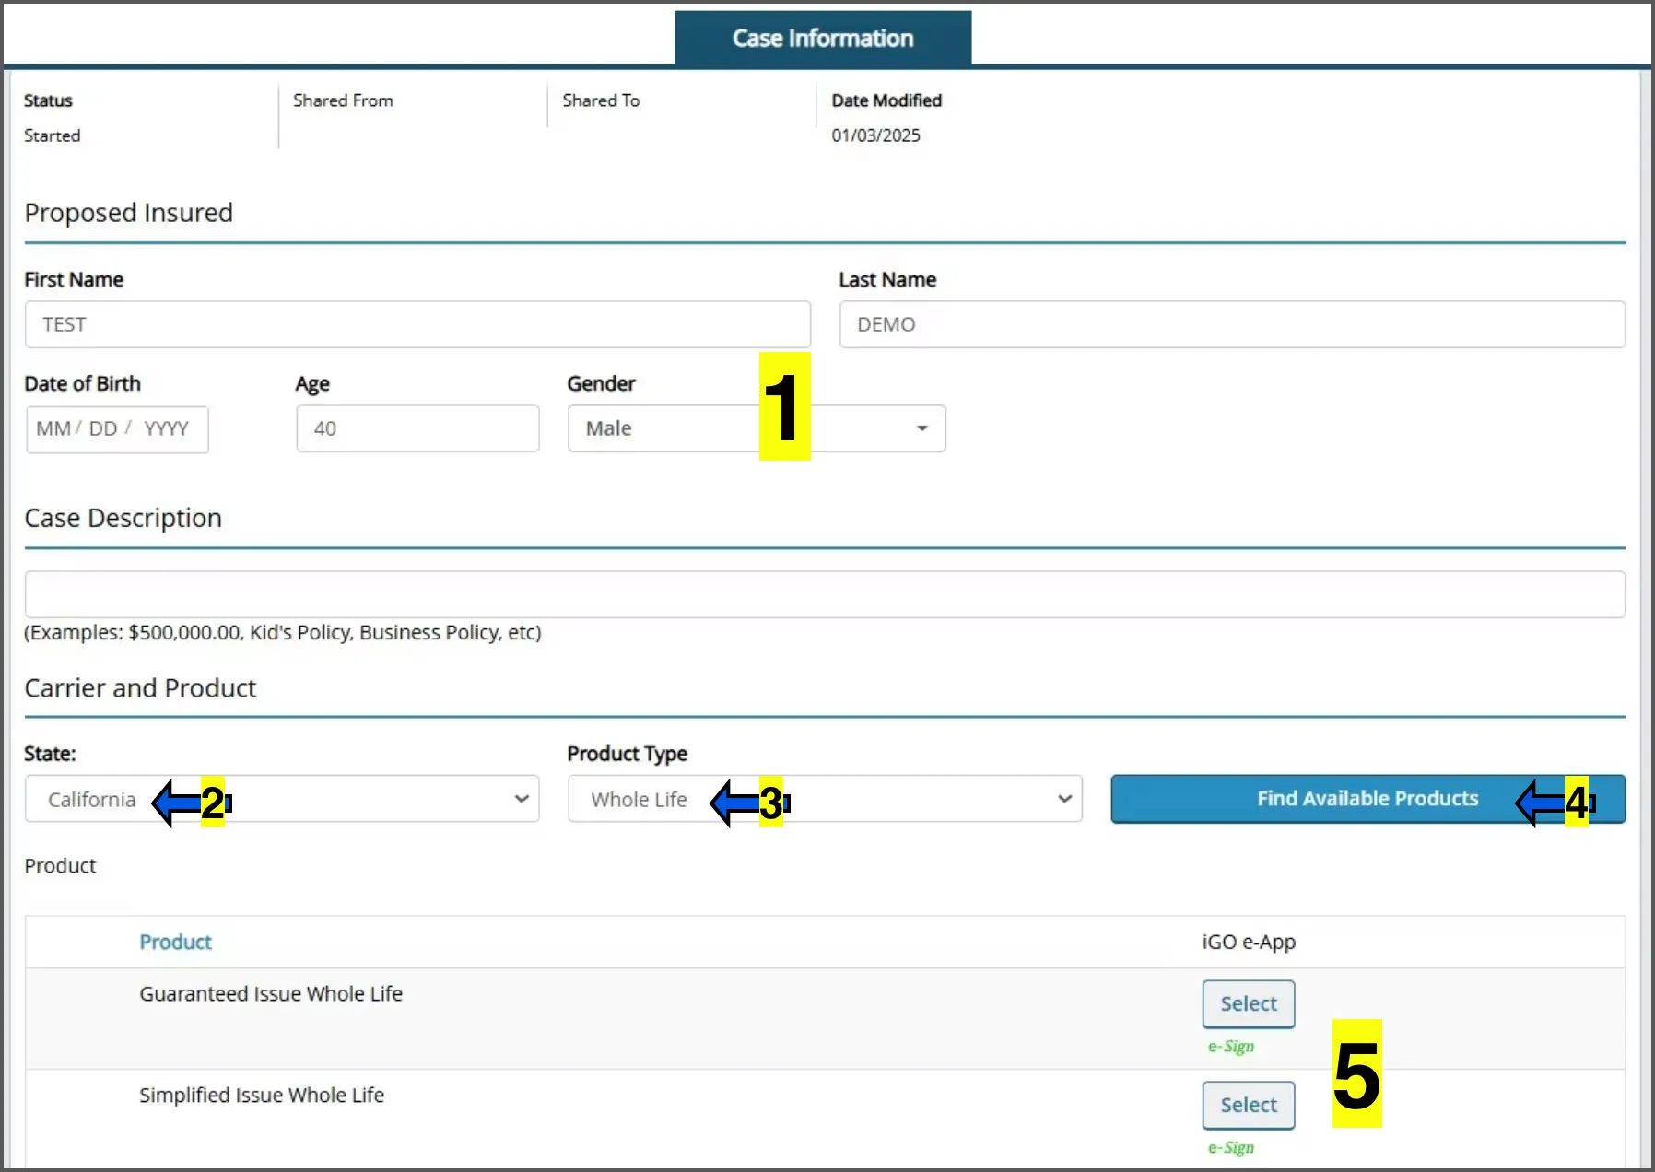Click the First Name input field

pos(417,324)
